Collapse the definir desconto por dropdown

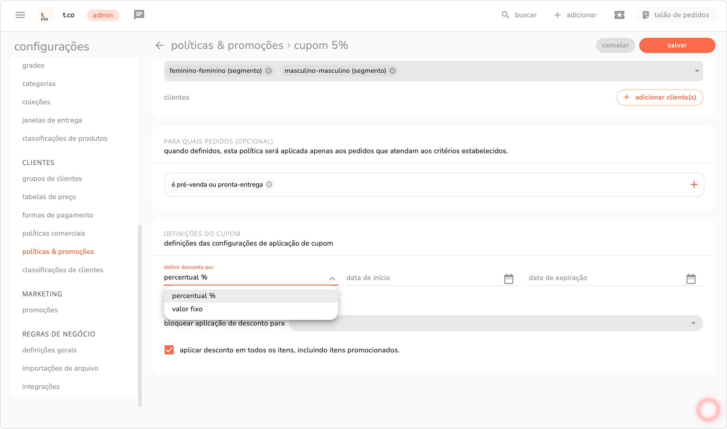click(332, 279)
